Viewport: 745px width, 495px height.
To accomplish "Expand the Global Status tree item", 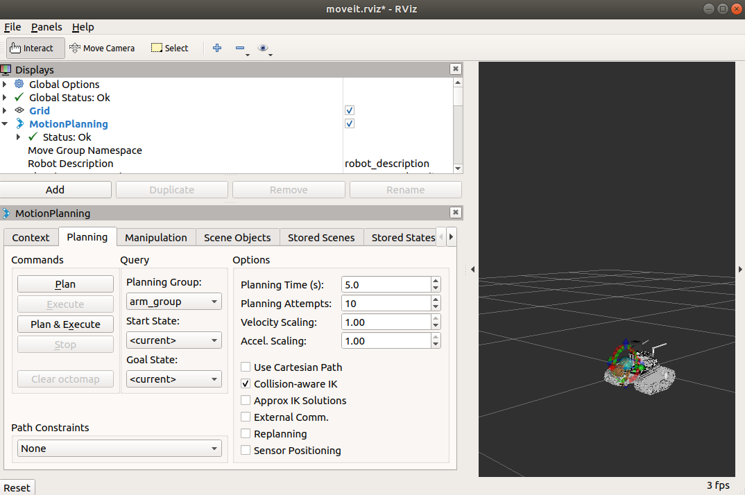I will pos(5,97).
